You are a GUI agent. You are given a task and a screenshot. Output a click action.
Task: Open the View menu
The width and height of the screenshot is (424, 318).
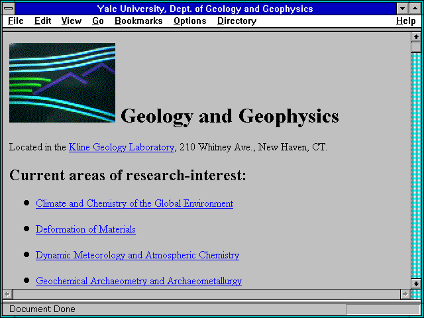[72, 21]
